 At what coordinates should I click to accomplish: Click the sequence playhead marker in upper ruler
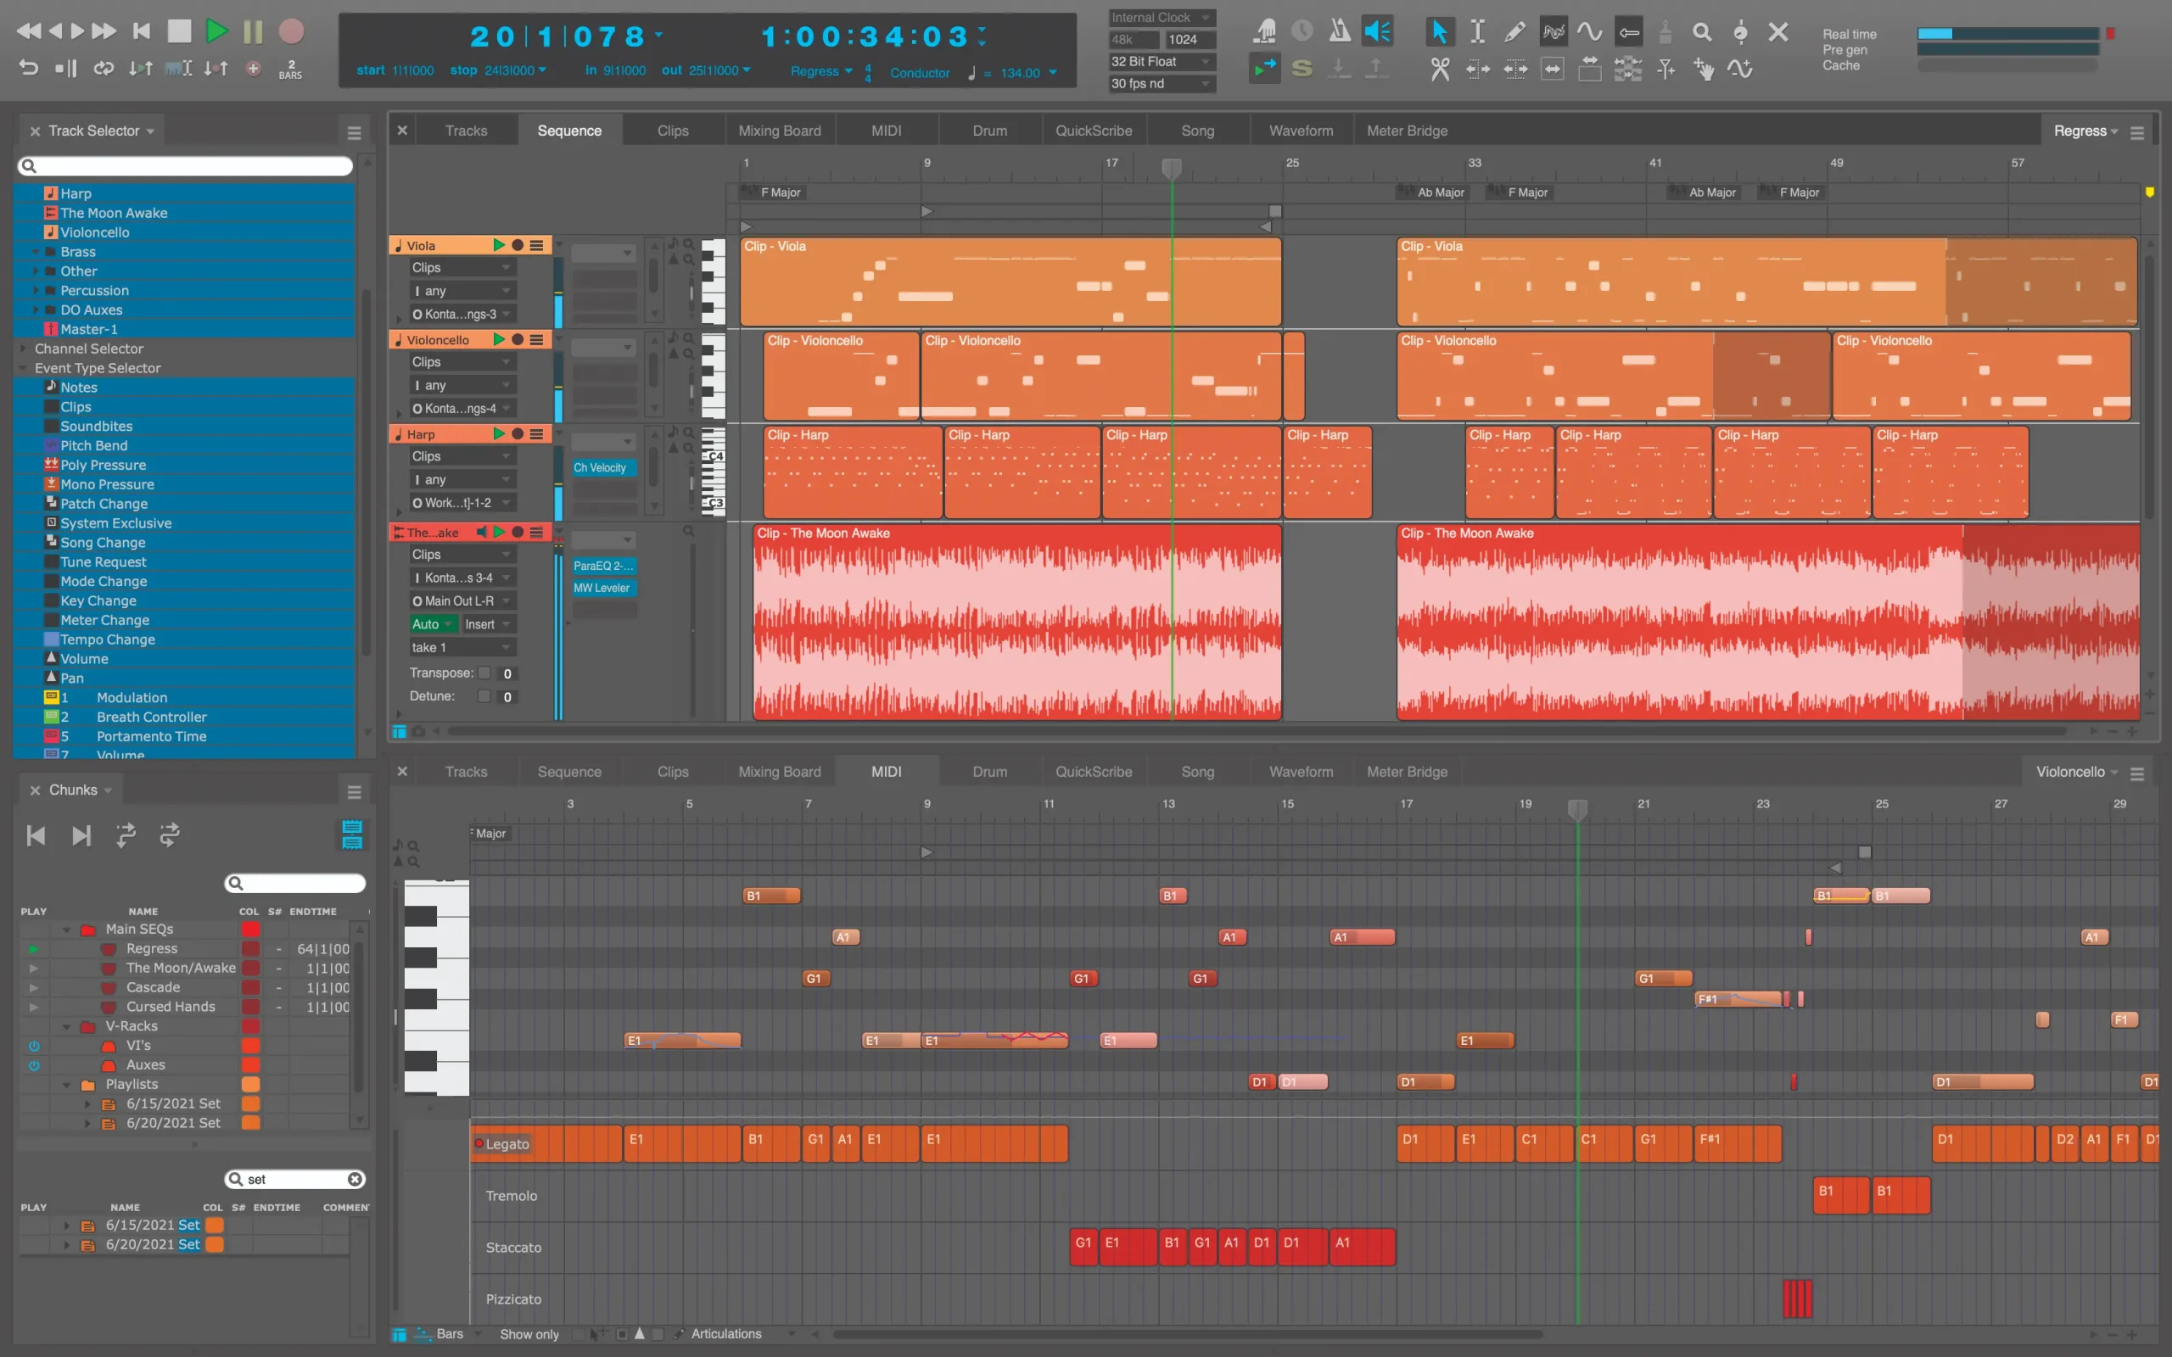(x=1171, y=169)
